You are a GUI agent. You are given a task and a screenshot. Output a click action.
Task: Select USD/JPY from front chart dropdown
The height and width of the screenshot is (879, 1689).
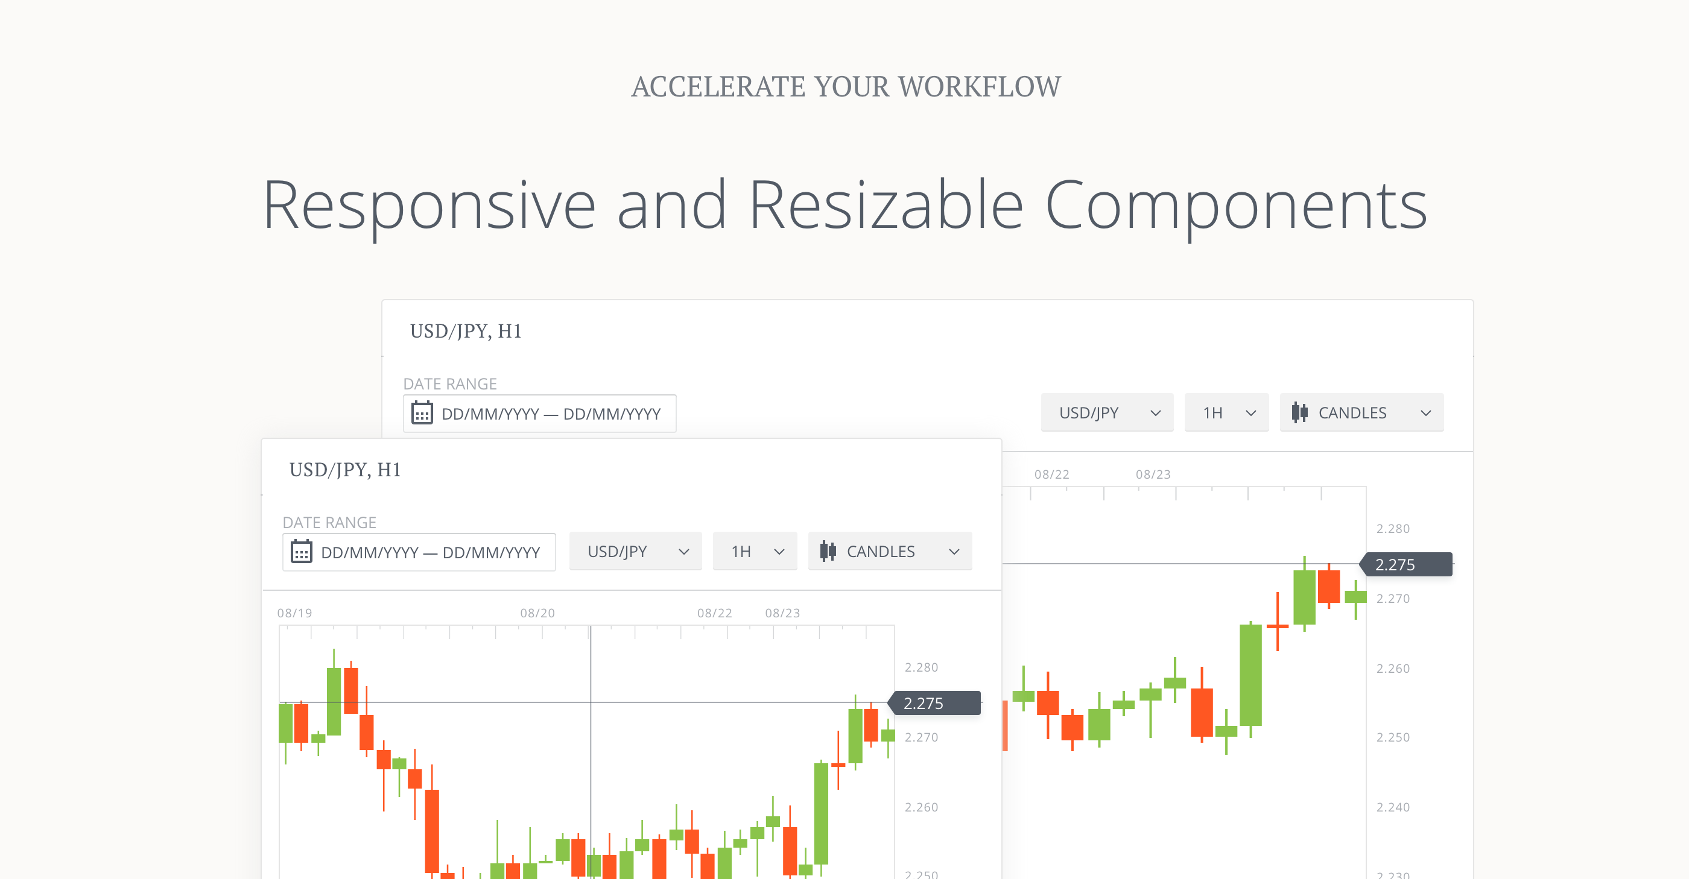633,549
